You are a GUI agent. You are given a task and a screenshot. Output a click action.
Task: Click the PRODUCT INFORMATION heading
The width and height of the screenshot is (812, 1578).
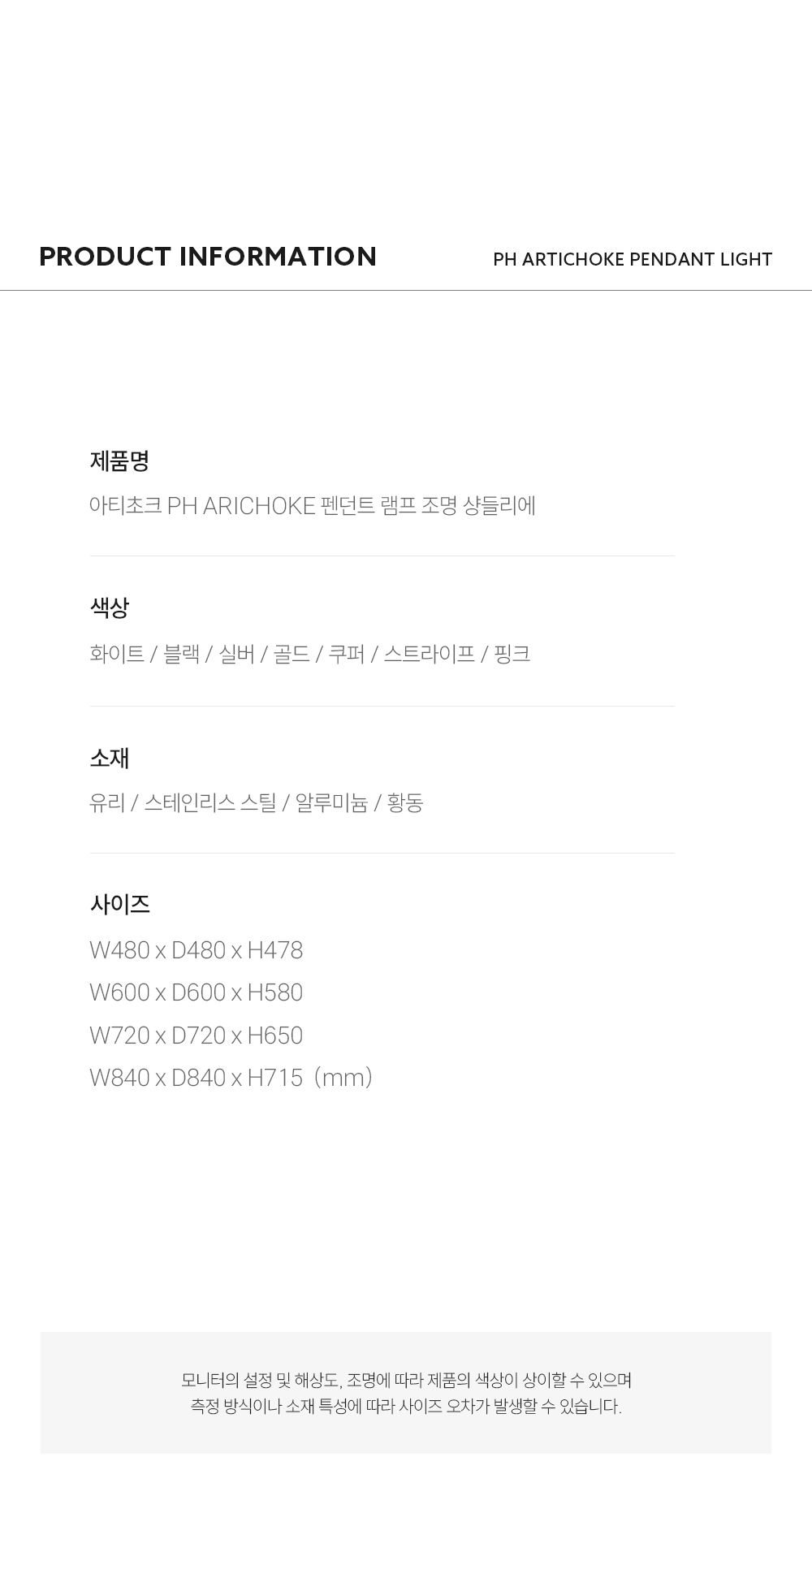208,257
